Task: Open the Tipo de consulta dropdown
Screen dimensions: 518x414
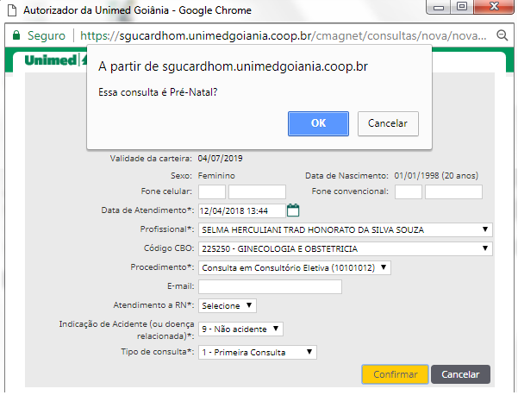Action: pos(258,352)
